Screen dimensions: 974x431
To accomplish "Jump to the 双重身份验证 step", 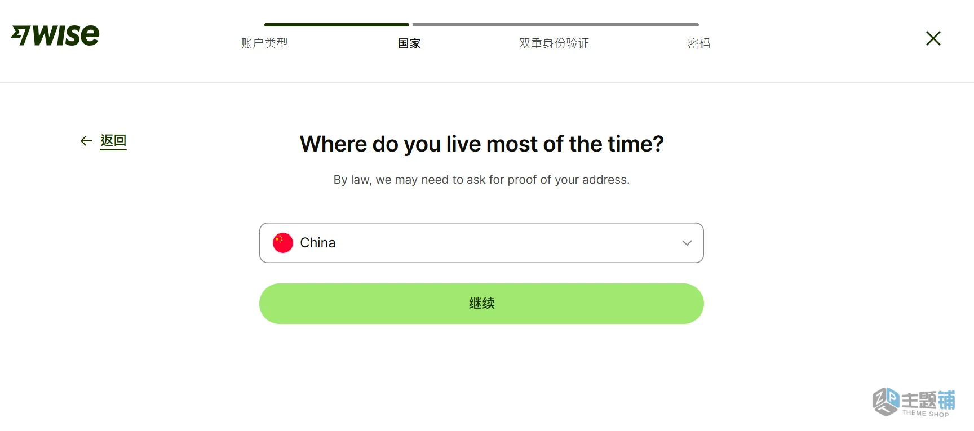I will coord(554,43).
